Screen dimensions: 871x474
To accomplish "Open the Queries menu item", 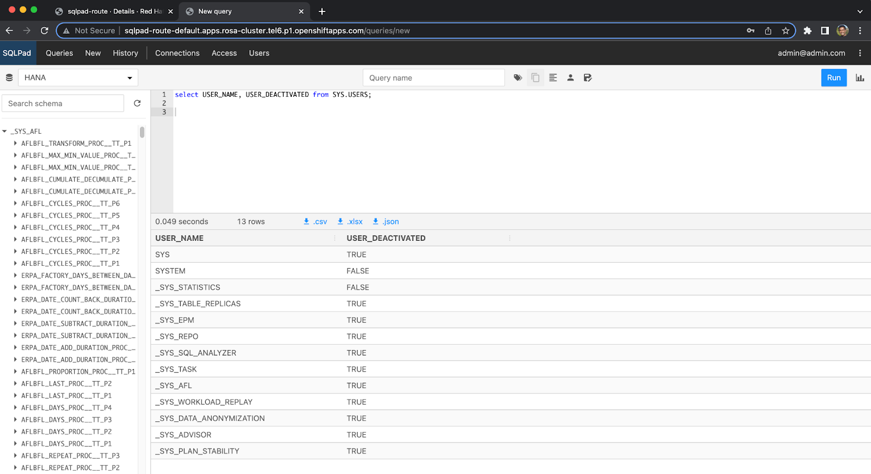I will tap(59, 53).
